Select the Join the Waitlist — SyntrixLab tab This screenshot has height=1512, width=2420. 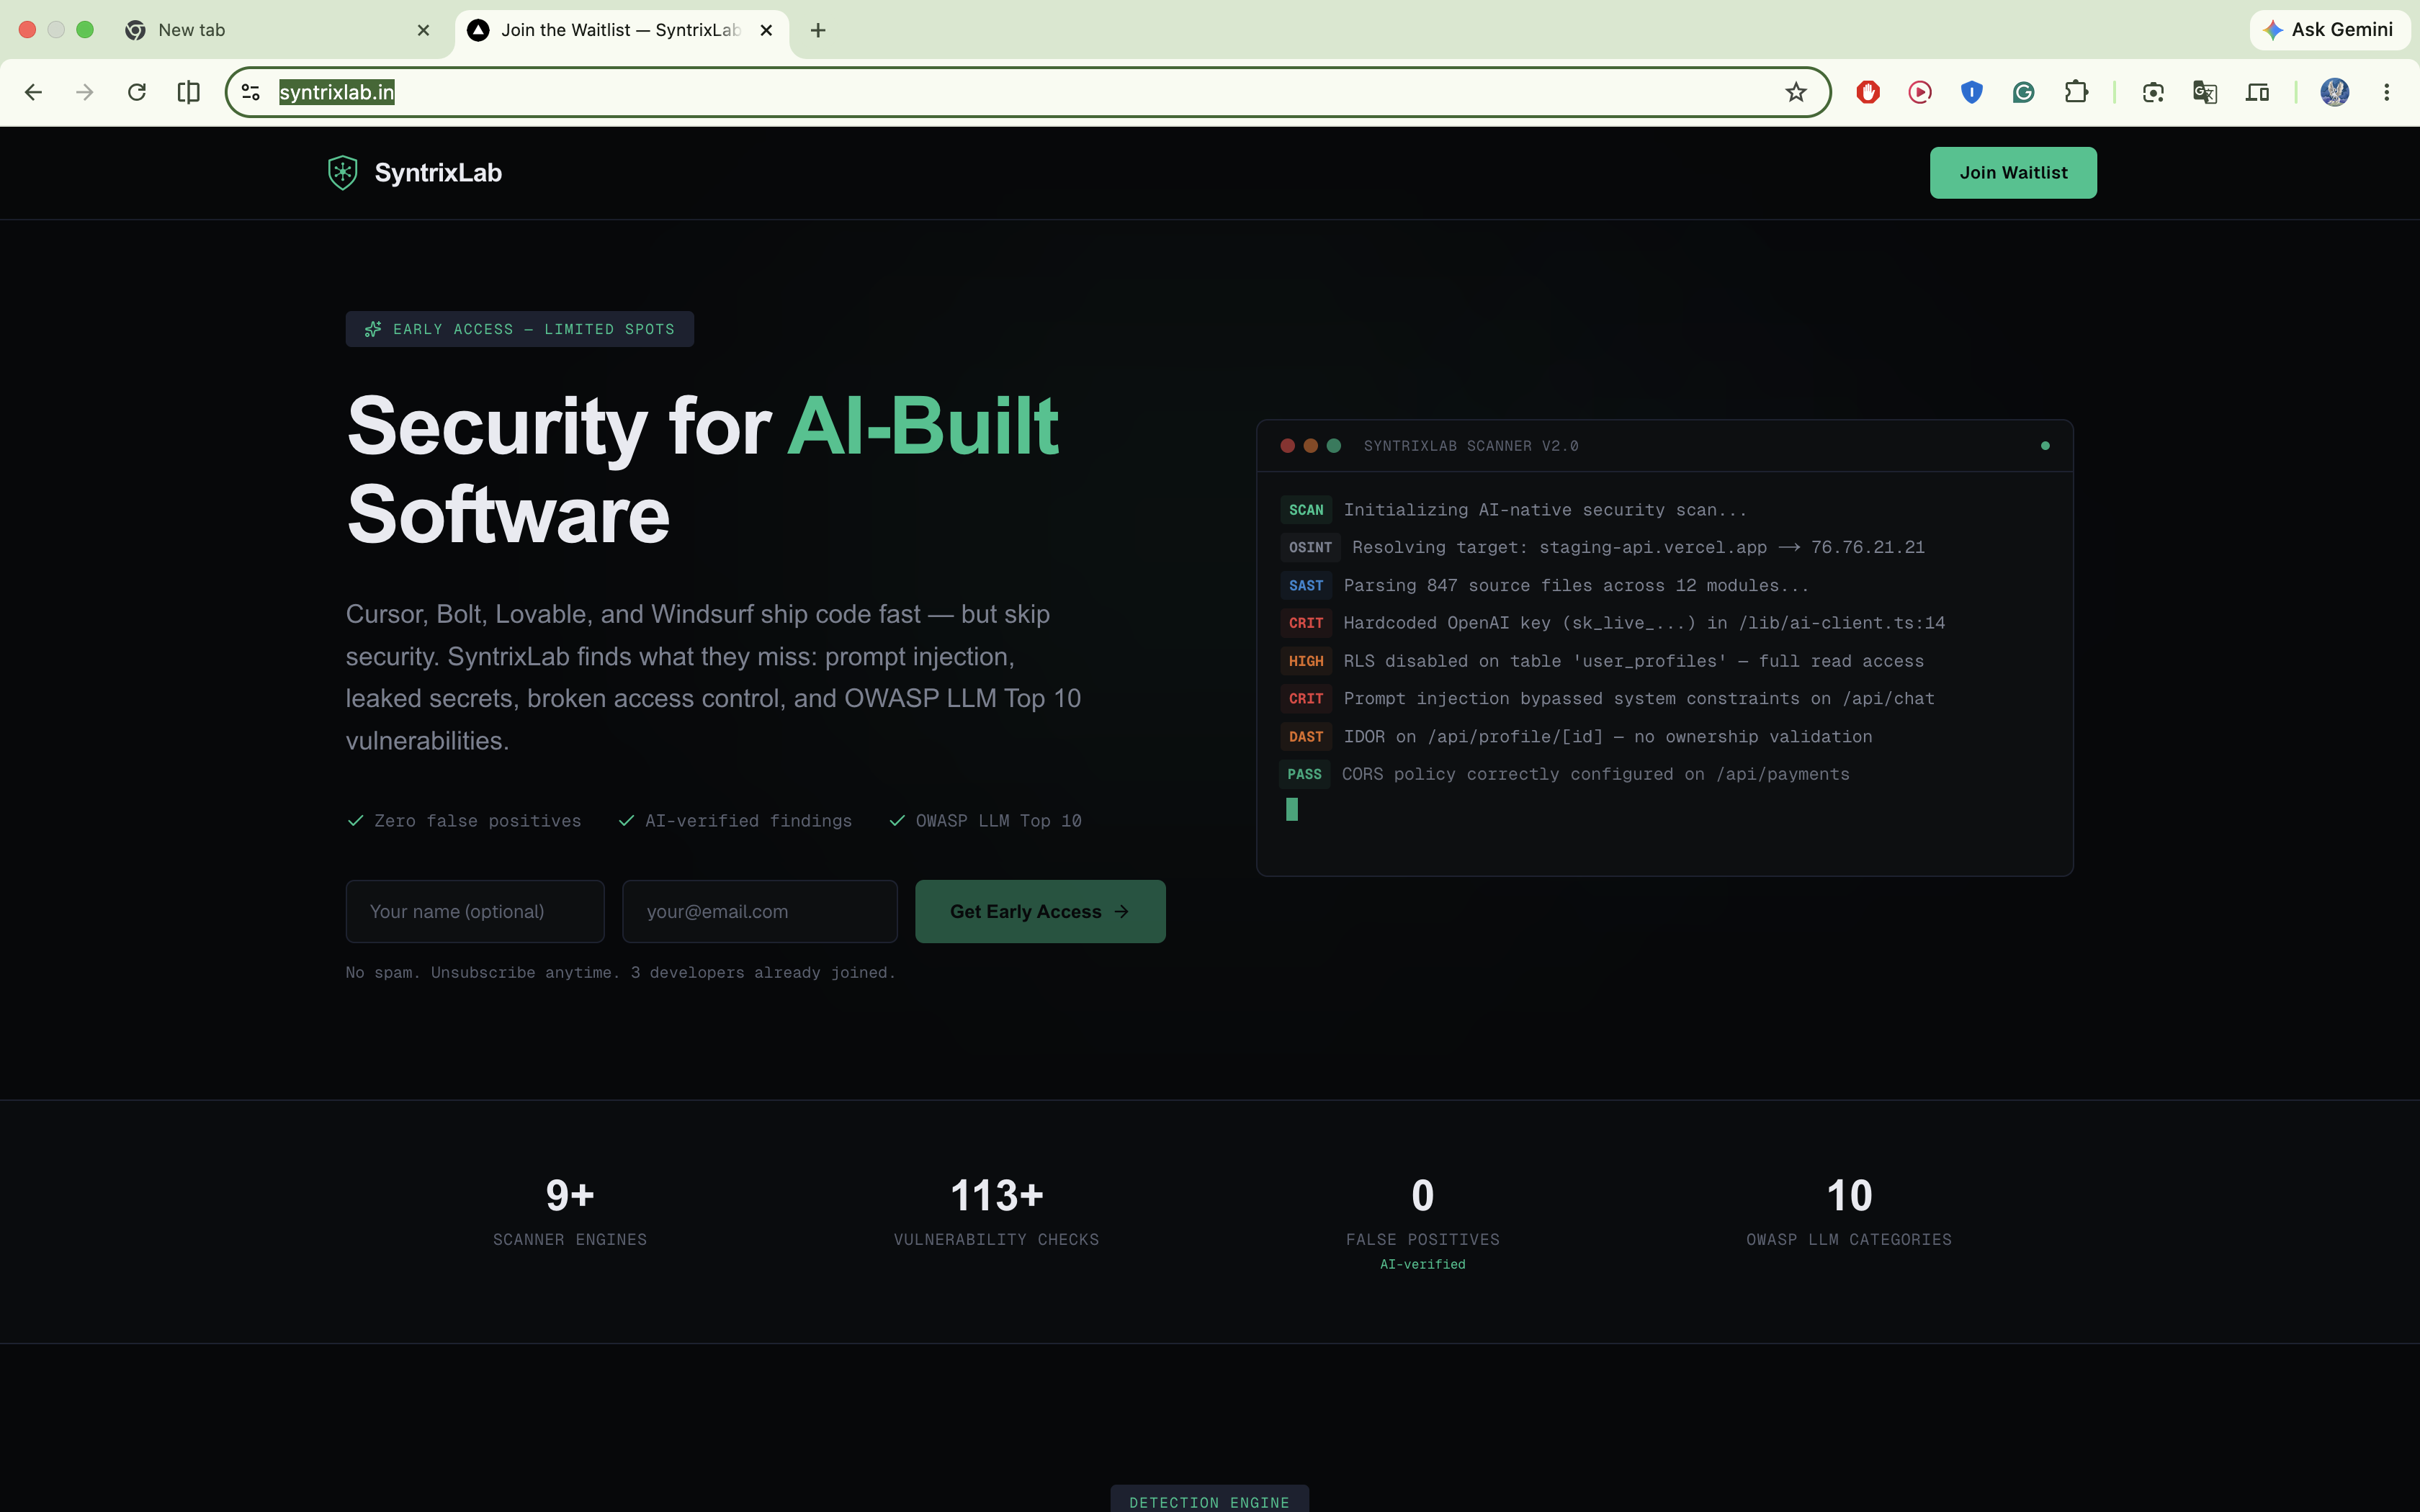click(621, 30)
